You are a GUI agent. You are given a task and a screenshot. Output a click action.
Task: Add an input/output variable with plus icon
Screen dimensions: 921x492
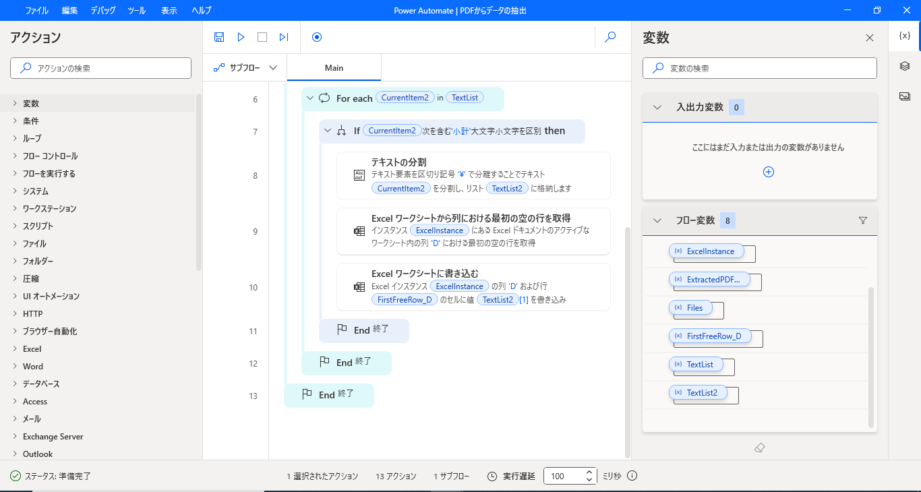pos(769,172)
